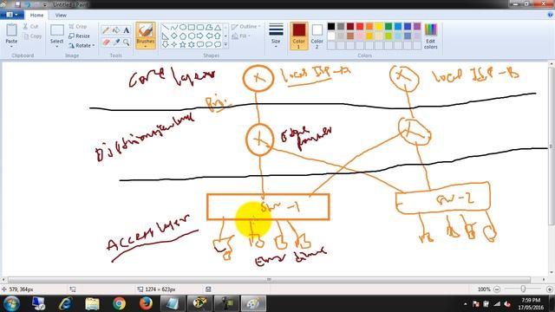This screenshot has height=312, width=555.
Task: Select the Pencil tool
Action: click(x=106, y=30)
